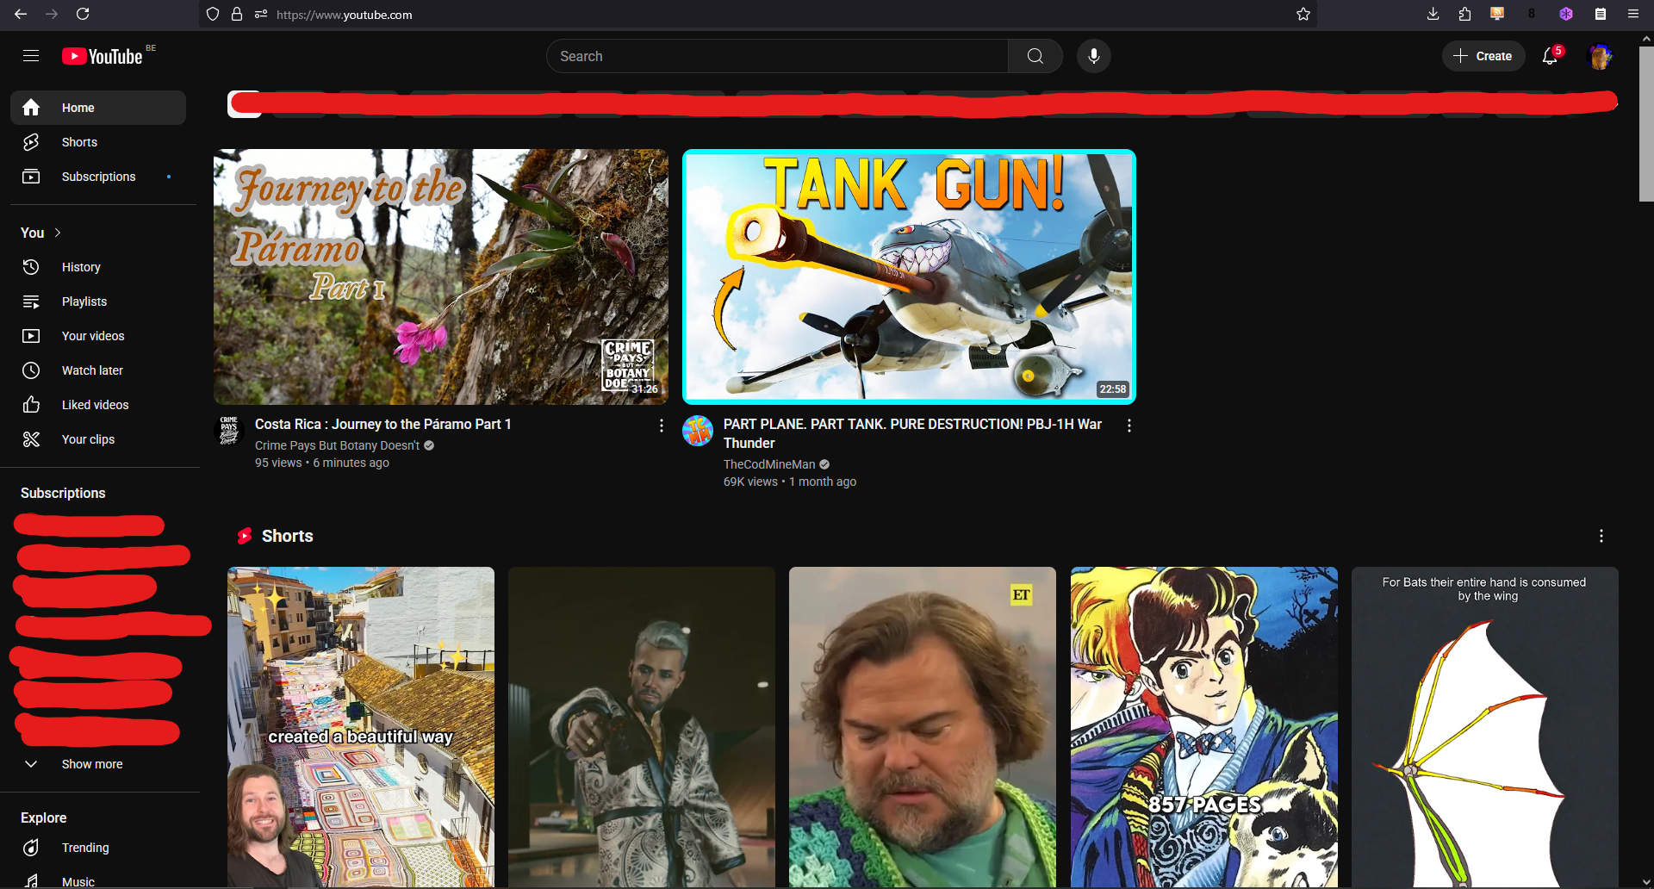1654x889 pixels.
Task: Click the site padlock icon
Action: pyautogui.click(x=237, y=14)
